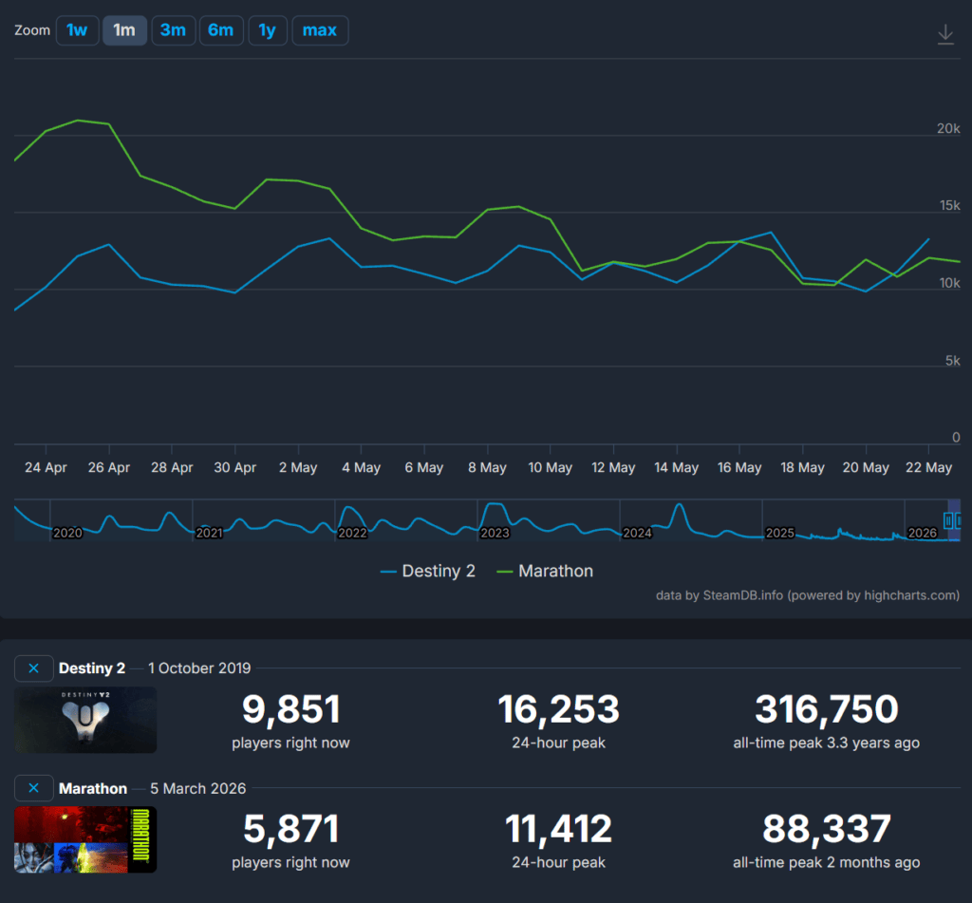Image resolution: width=972 pixels, height=903 pixels.
Task: Remove Destiny 2 from comparison
Action: pyautogui.click(x=33, y=668)
